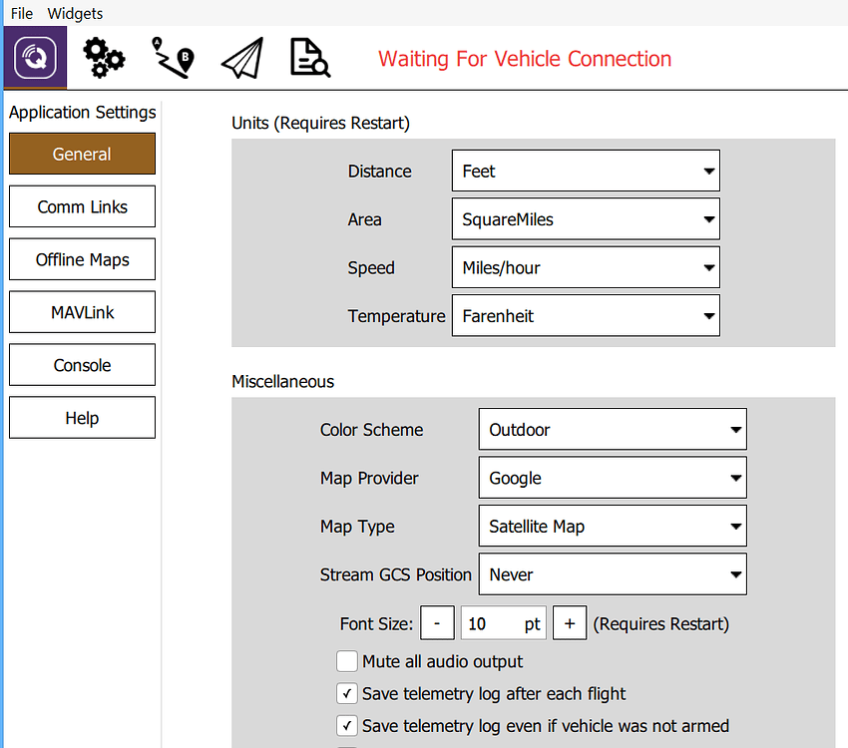Open the File menu
Image resolution: width=848 pixels, height=748 pixels.
click(22, 14)
